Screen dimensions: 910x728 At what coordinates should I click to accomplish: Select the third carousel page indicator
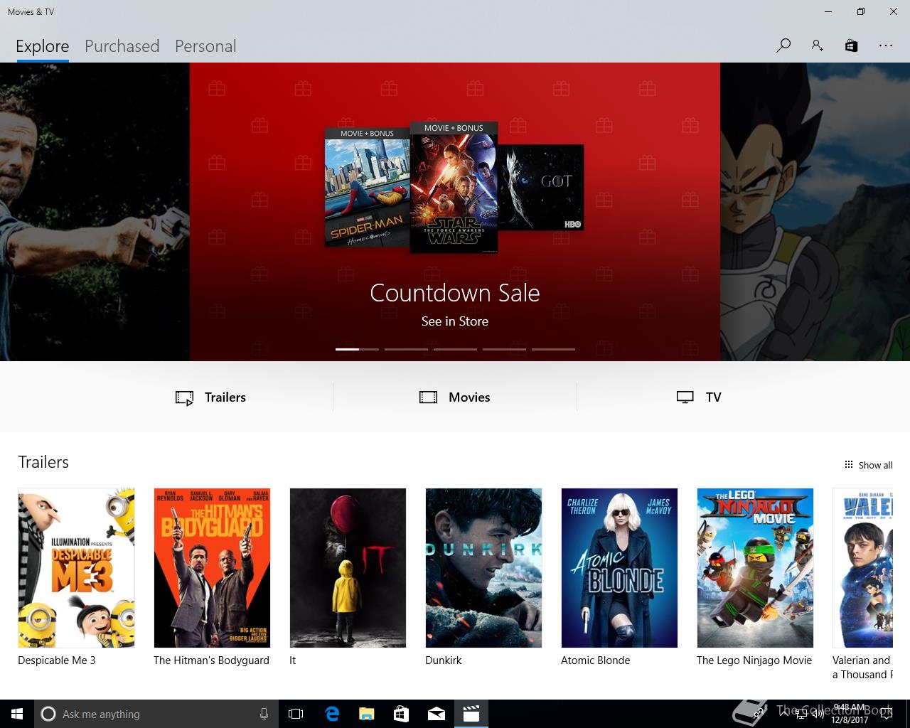[455, 349]
